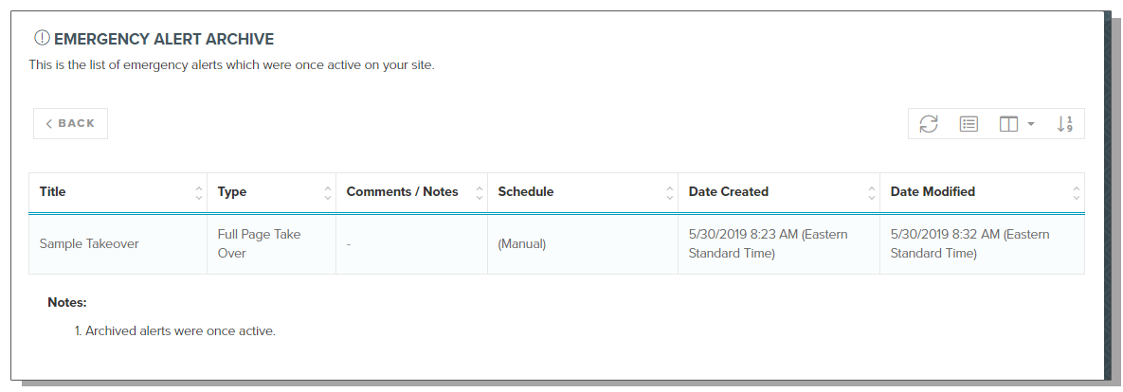Click the Date Modified column header
1123x392 pixels.
point(933,192)
